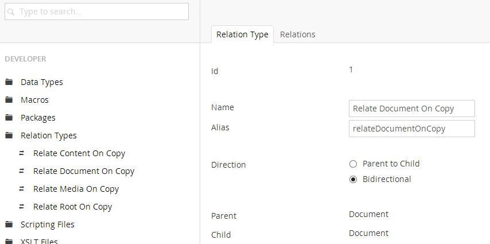Screen dimensions: 490x244
Task: Click the Macros folder icon
Action: point(9,100)
